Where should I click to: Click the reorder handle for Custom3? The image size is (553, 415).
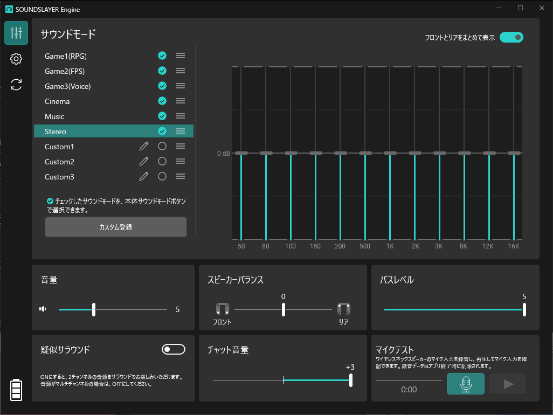pyautogui.click(x=181, y=176)
